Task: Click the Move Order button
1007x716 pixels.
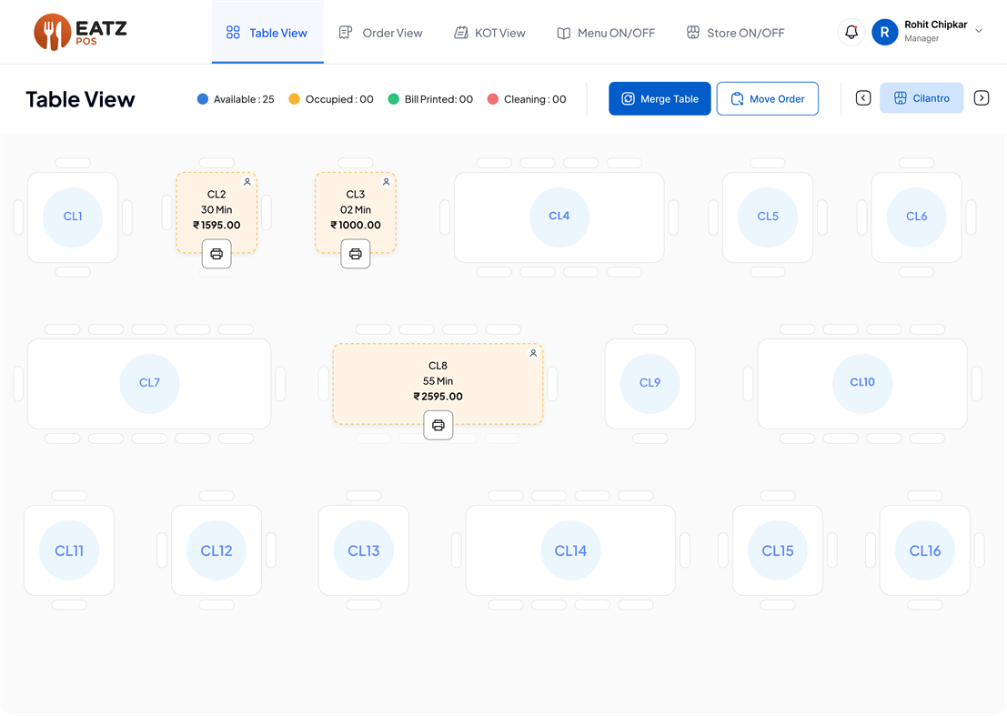Action: tap(768, 99)
